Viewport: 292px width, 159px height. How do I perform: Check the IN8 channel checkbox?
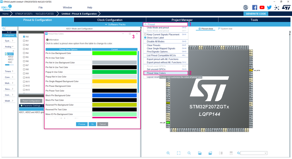coord(24,69)
